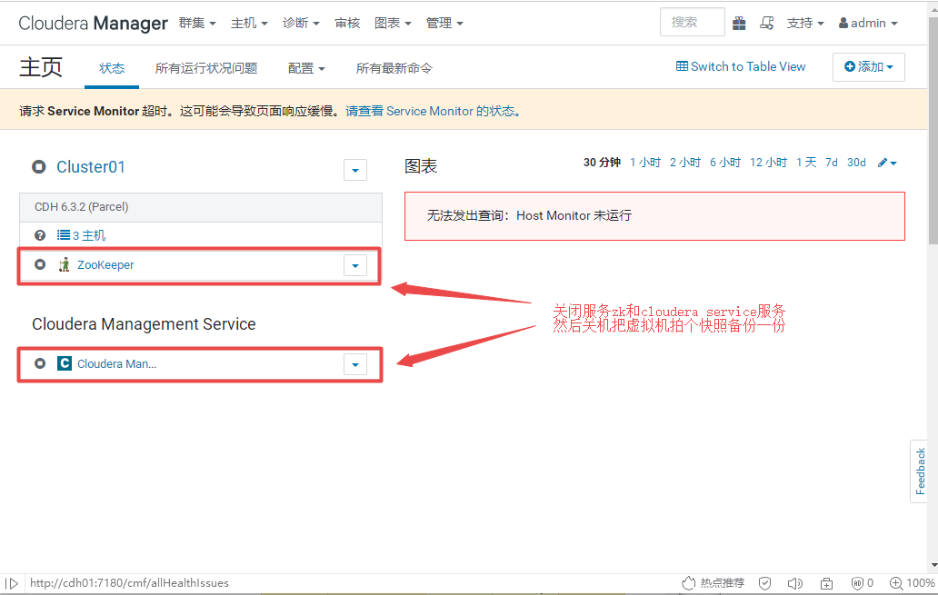Open the admin user dropdown
Screen dimensions: 938x595
(868, 24)
